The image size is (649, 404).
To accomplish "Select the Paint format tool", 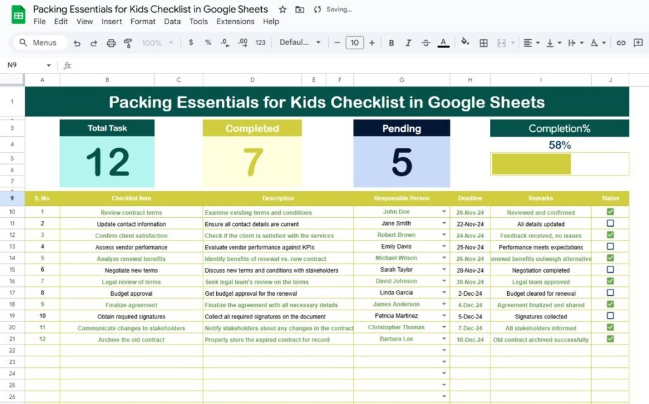I will (129, 42).
